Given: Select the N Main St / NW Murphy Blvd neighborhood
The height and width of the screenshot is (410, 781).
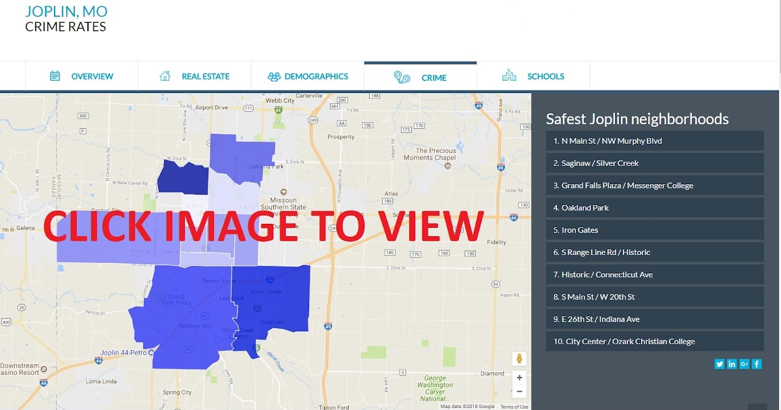Looking at the screenshot, I should coord(655,141).
